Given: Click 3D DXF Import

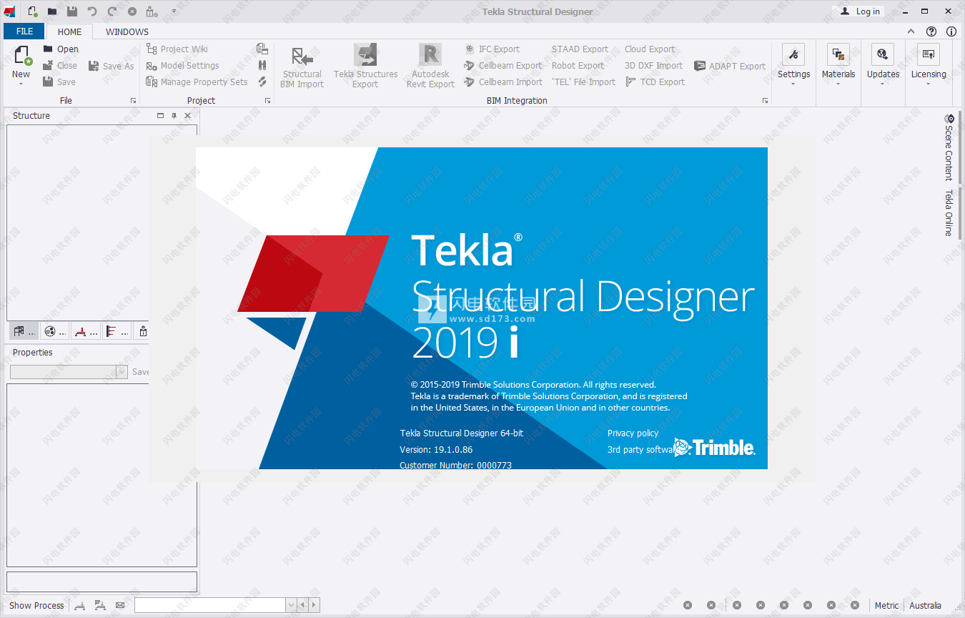Looking at the screenshot, I should (653, 66).
